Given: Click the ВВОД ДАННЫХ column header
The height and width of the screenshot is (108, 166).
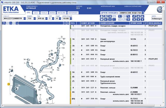Looking at the screenshot, I should coord(155,23).
